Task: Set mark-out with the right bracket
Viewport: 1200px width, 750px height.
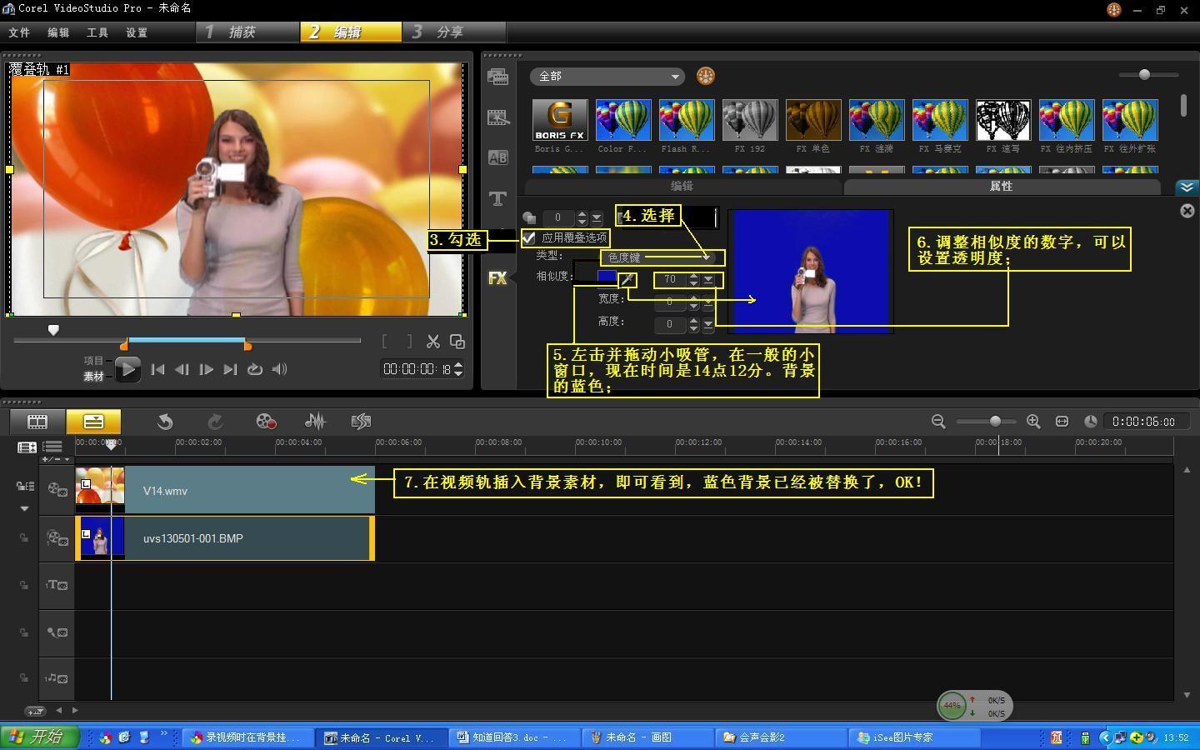Action: click(x=409, y=342)
